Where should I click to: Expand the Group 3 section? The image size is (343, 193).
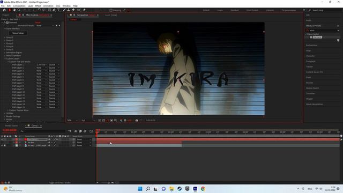tap(5, 43)
